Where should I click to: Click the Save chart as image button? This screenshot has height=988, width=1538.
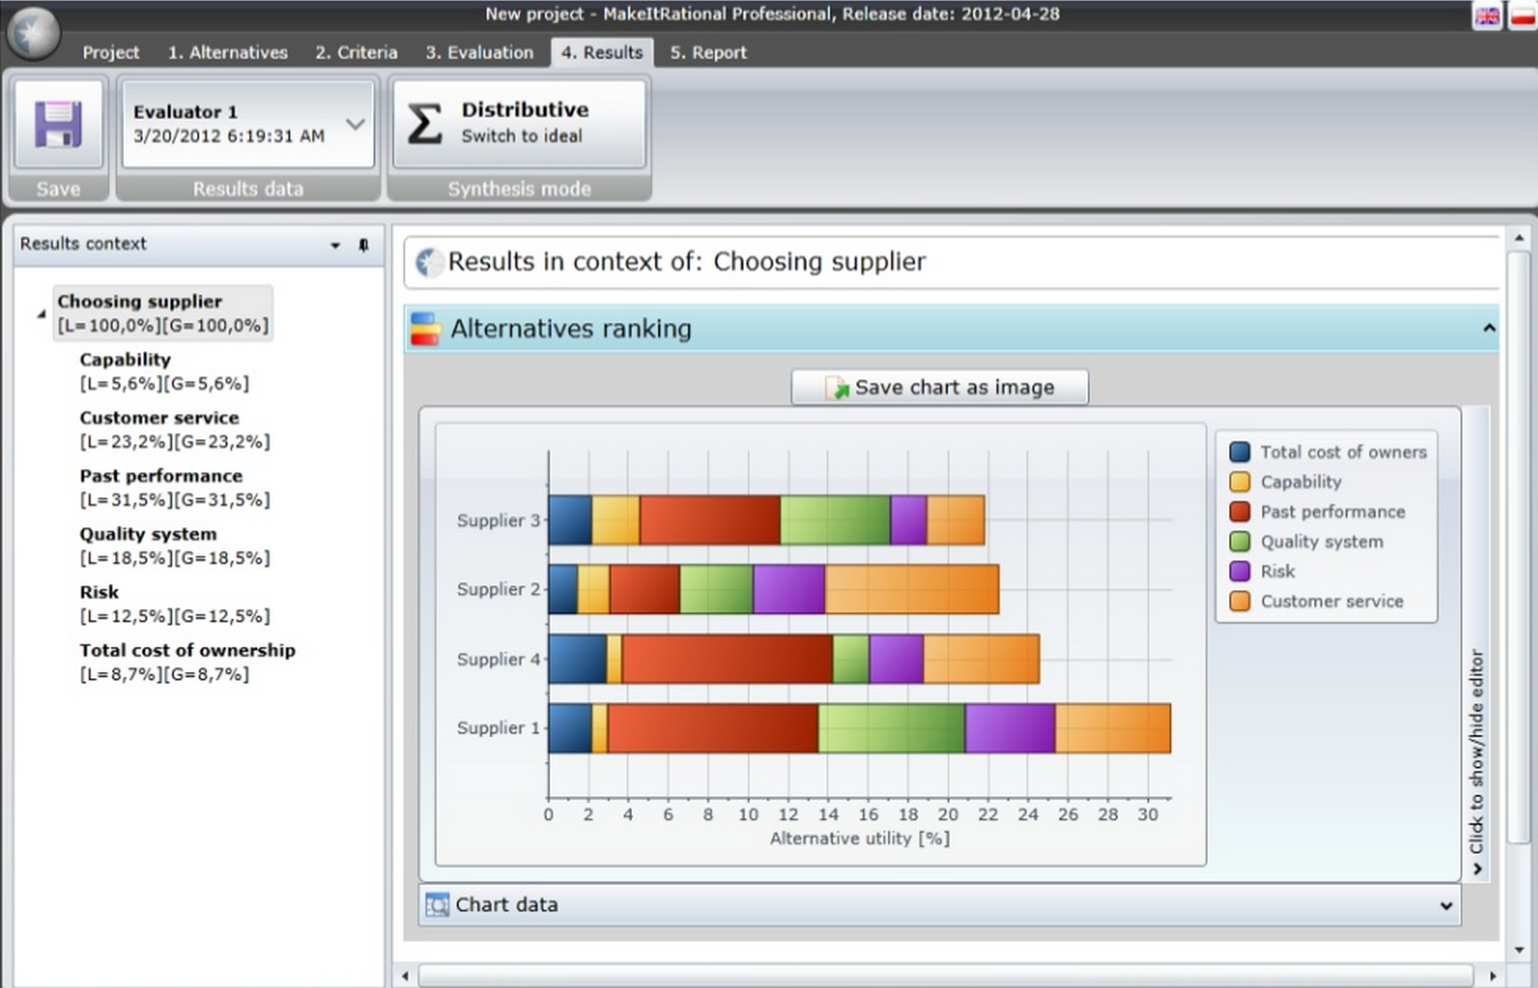coord(939,387)
